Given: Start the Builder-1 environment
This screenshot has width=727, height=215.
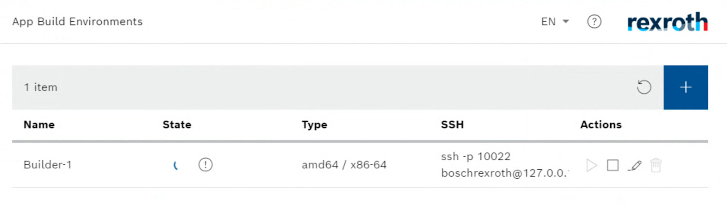Looking at the screenshot, I should point(591,165).
